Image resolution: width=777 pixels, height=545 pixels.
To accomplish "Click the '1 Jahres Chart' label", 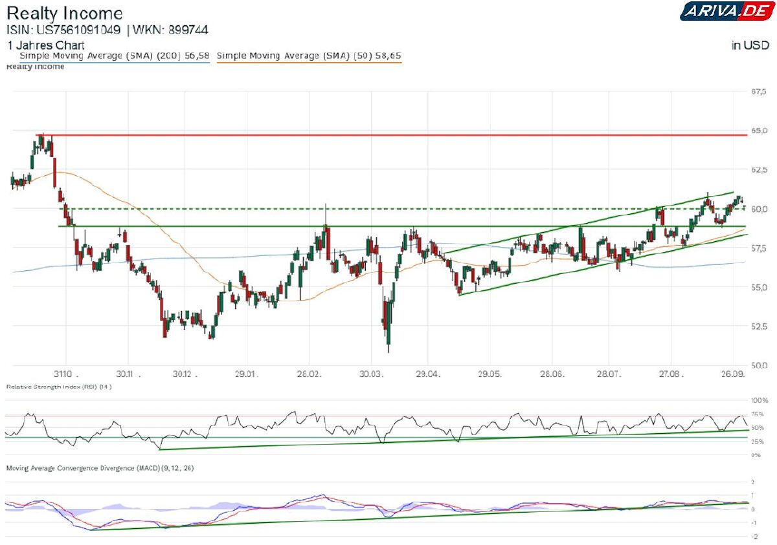I will coord(45,45).
